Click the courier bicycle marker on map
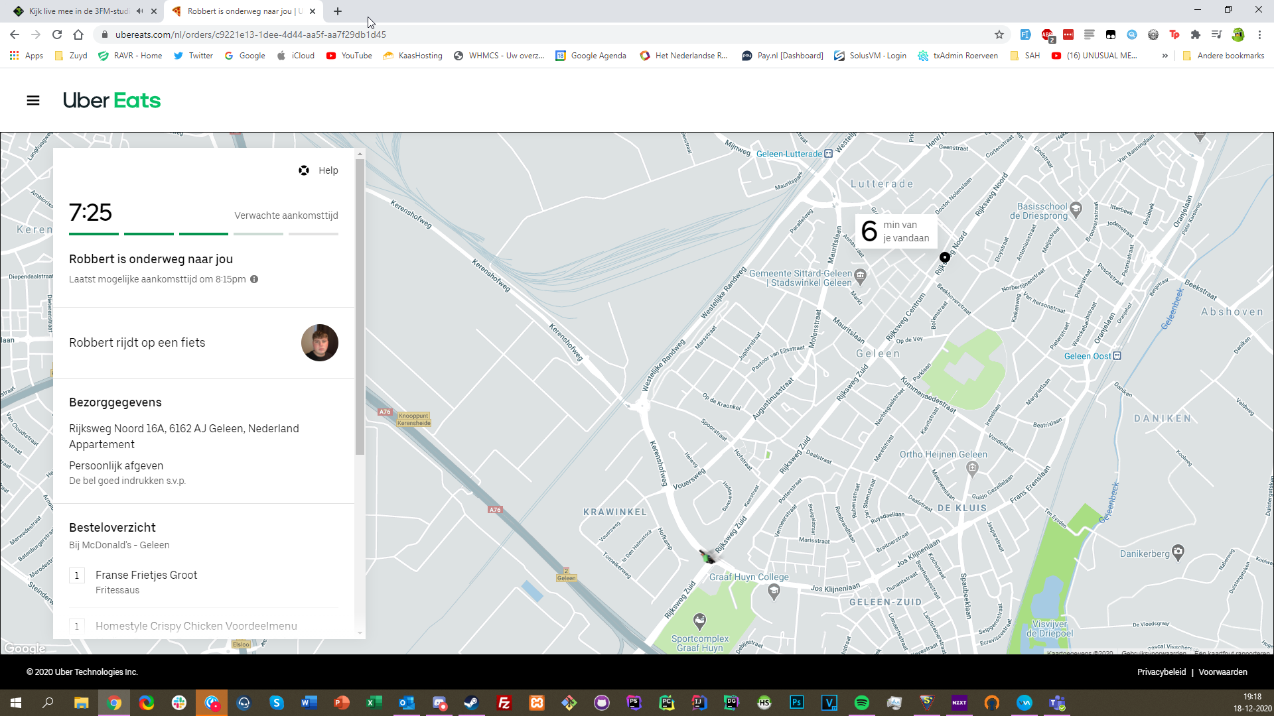Image resolution: width=1274 pixels, height=716 pixels. coord(708,556)
